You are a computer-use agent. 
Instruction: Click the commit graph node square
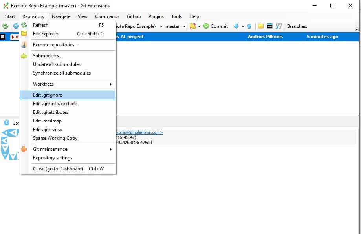(2, 37)
